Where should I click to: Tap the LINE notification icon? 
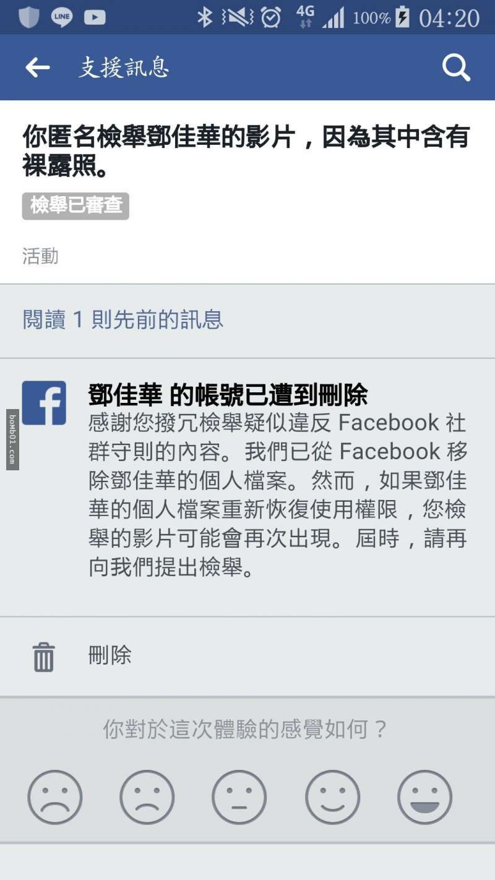62,17
